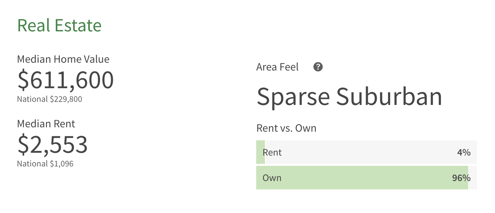The height and width of the screenshot is (213, 495).
Task: Click the green filled part of Own bar
Action: pos(362,178)
